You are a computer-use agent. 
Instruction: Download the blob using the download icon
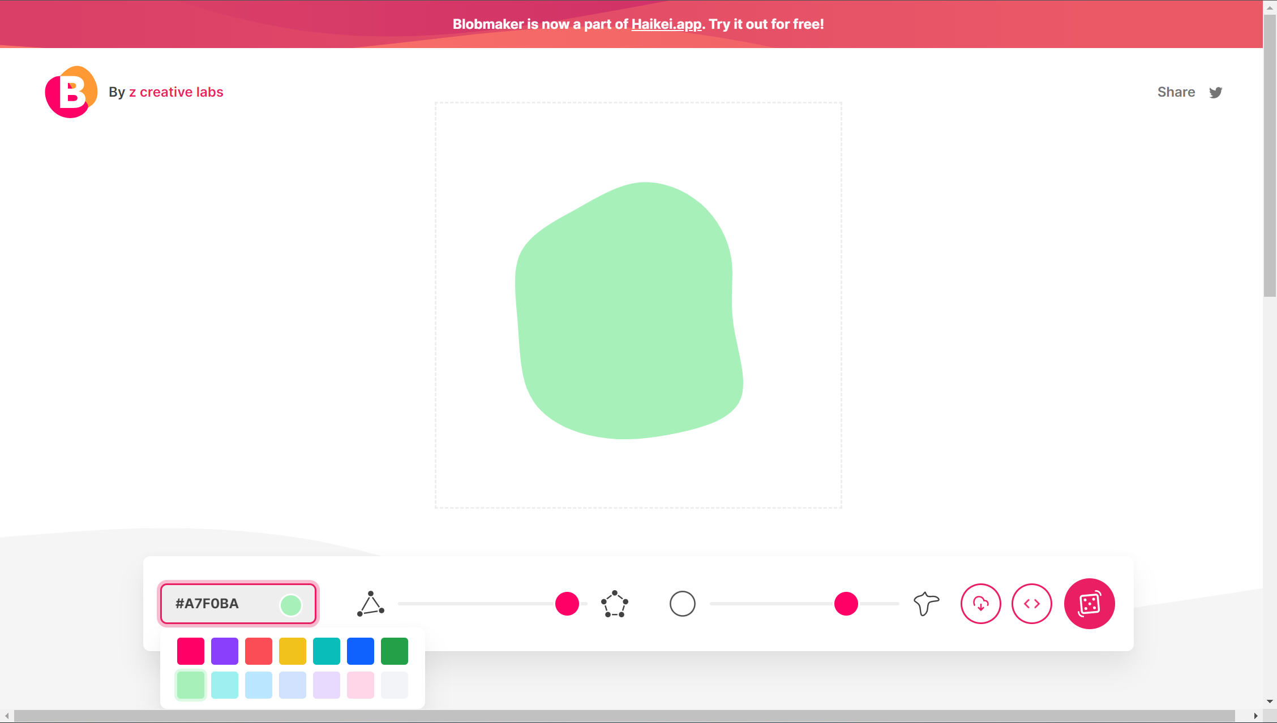pos(981,603)
